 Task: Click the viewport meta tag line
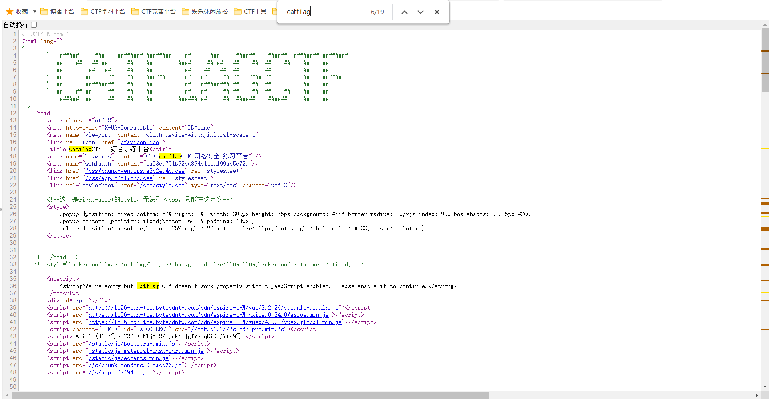(x=154, y=135)
